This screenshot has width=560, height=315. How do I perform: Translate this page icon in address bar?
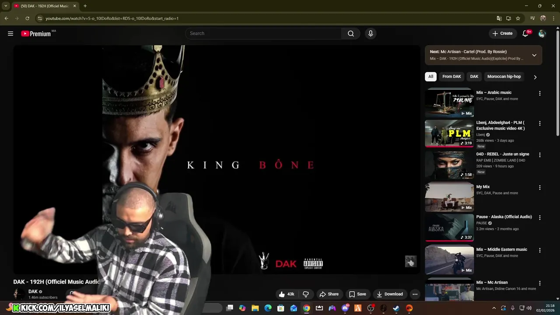[499, 18]
